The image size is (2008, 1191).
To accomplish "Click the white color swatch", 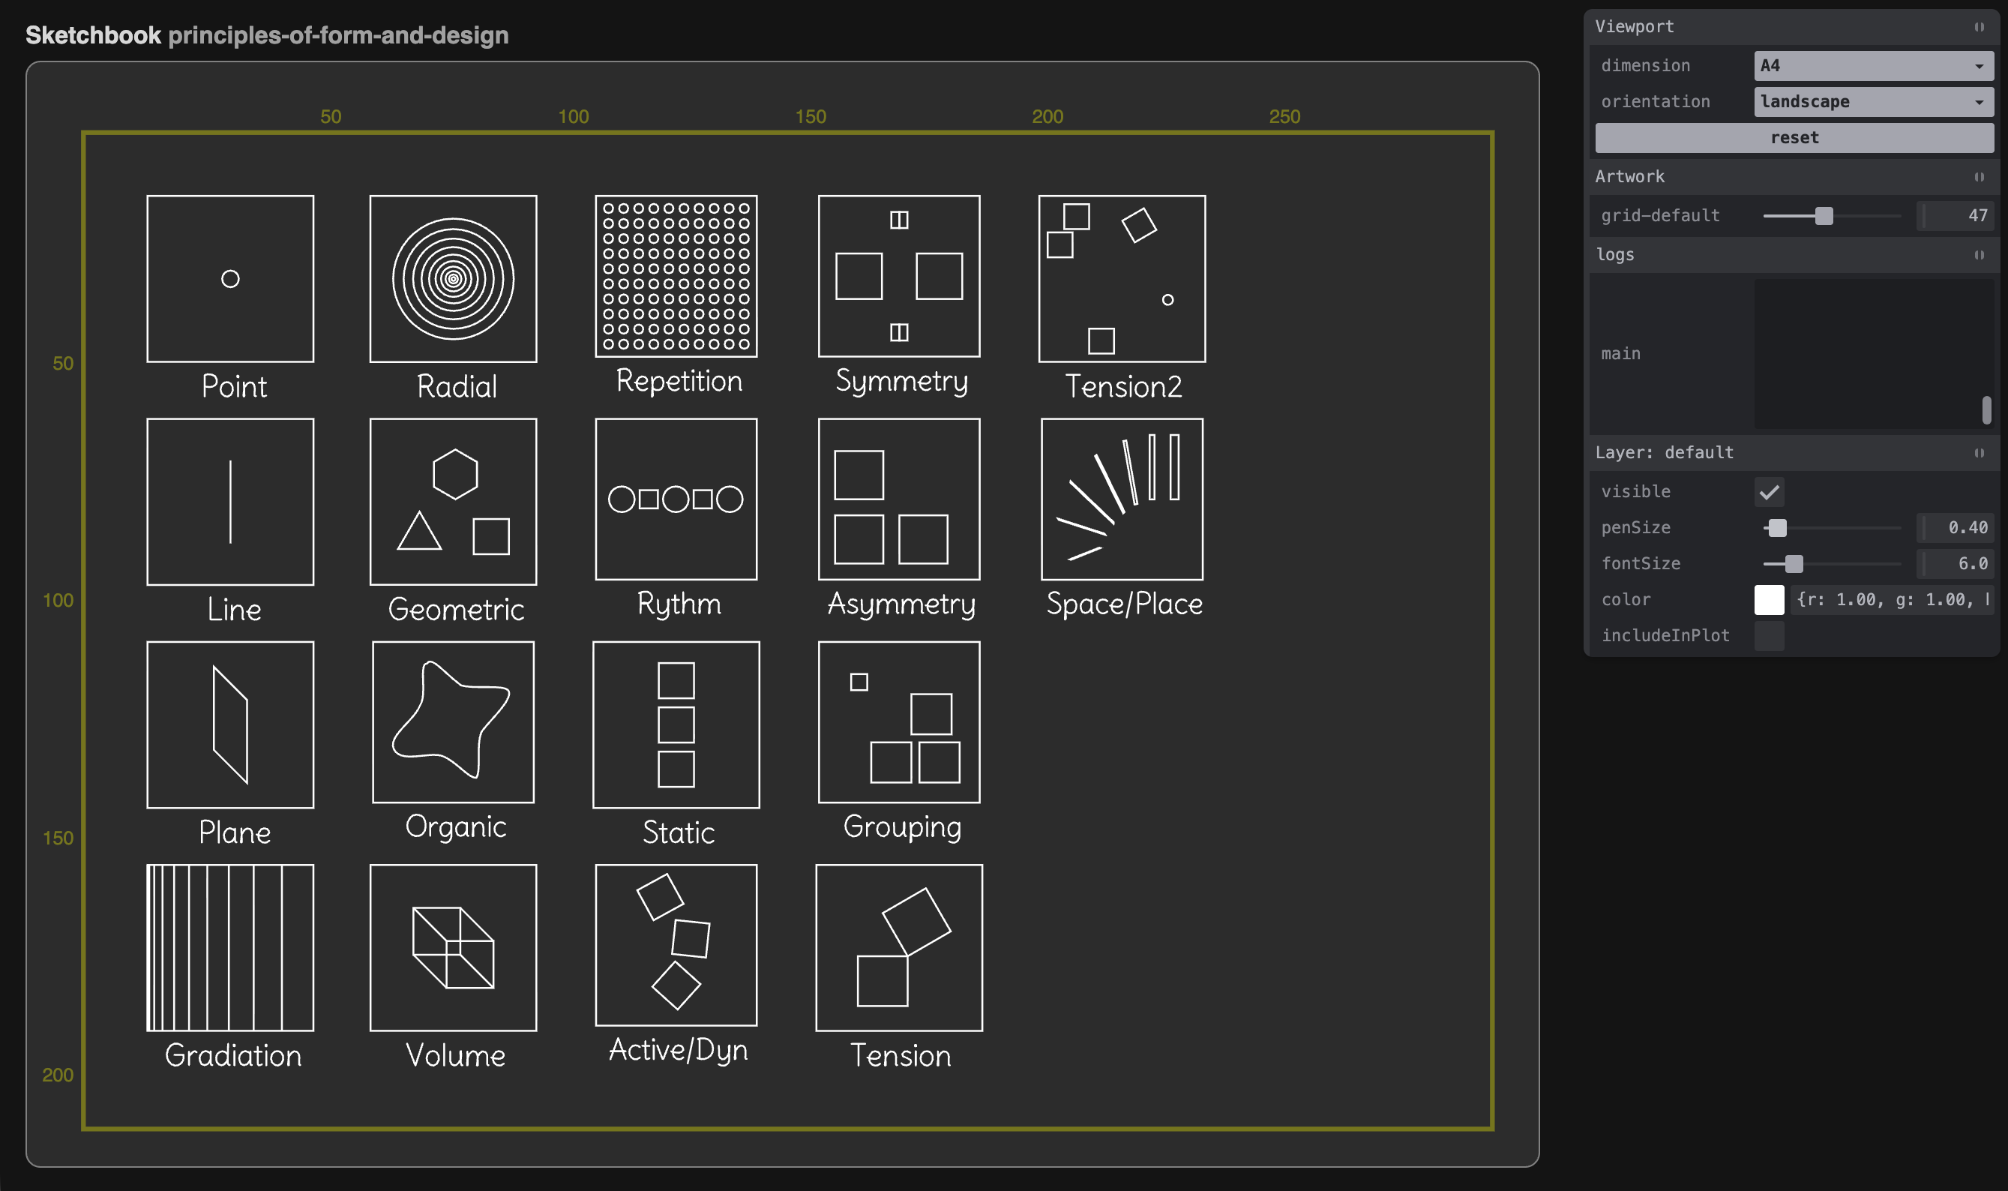I will point(1768,599).
